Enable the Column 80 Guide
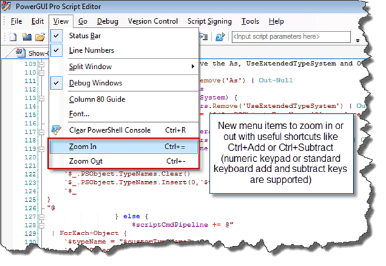Viewport: 386px width, 266px height. pyautogui.click(x=96, y=99)
